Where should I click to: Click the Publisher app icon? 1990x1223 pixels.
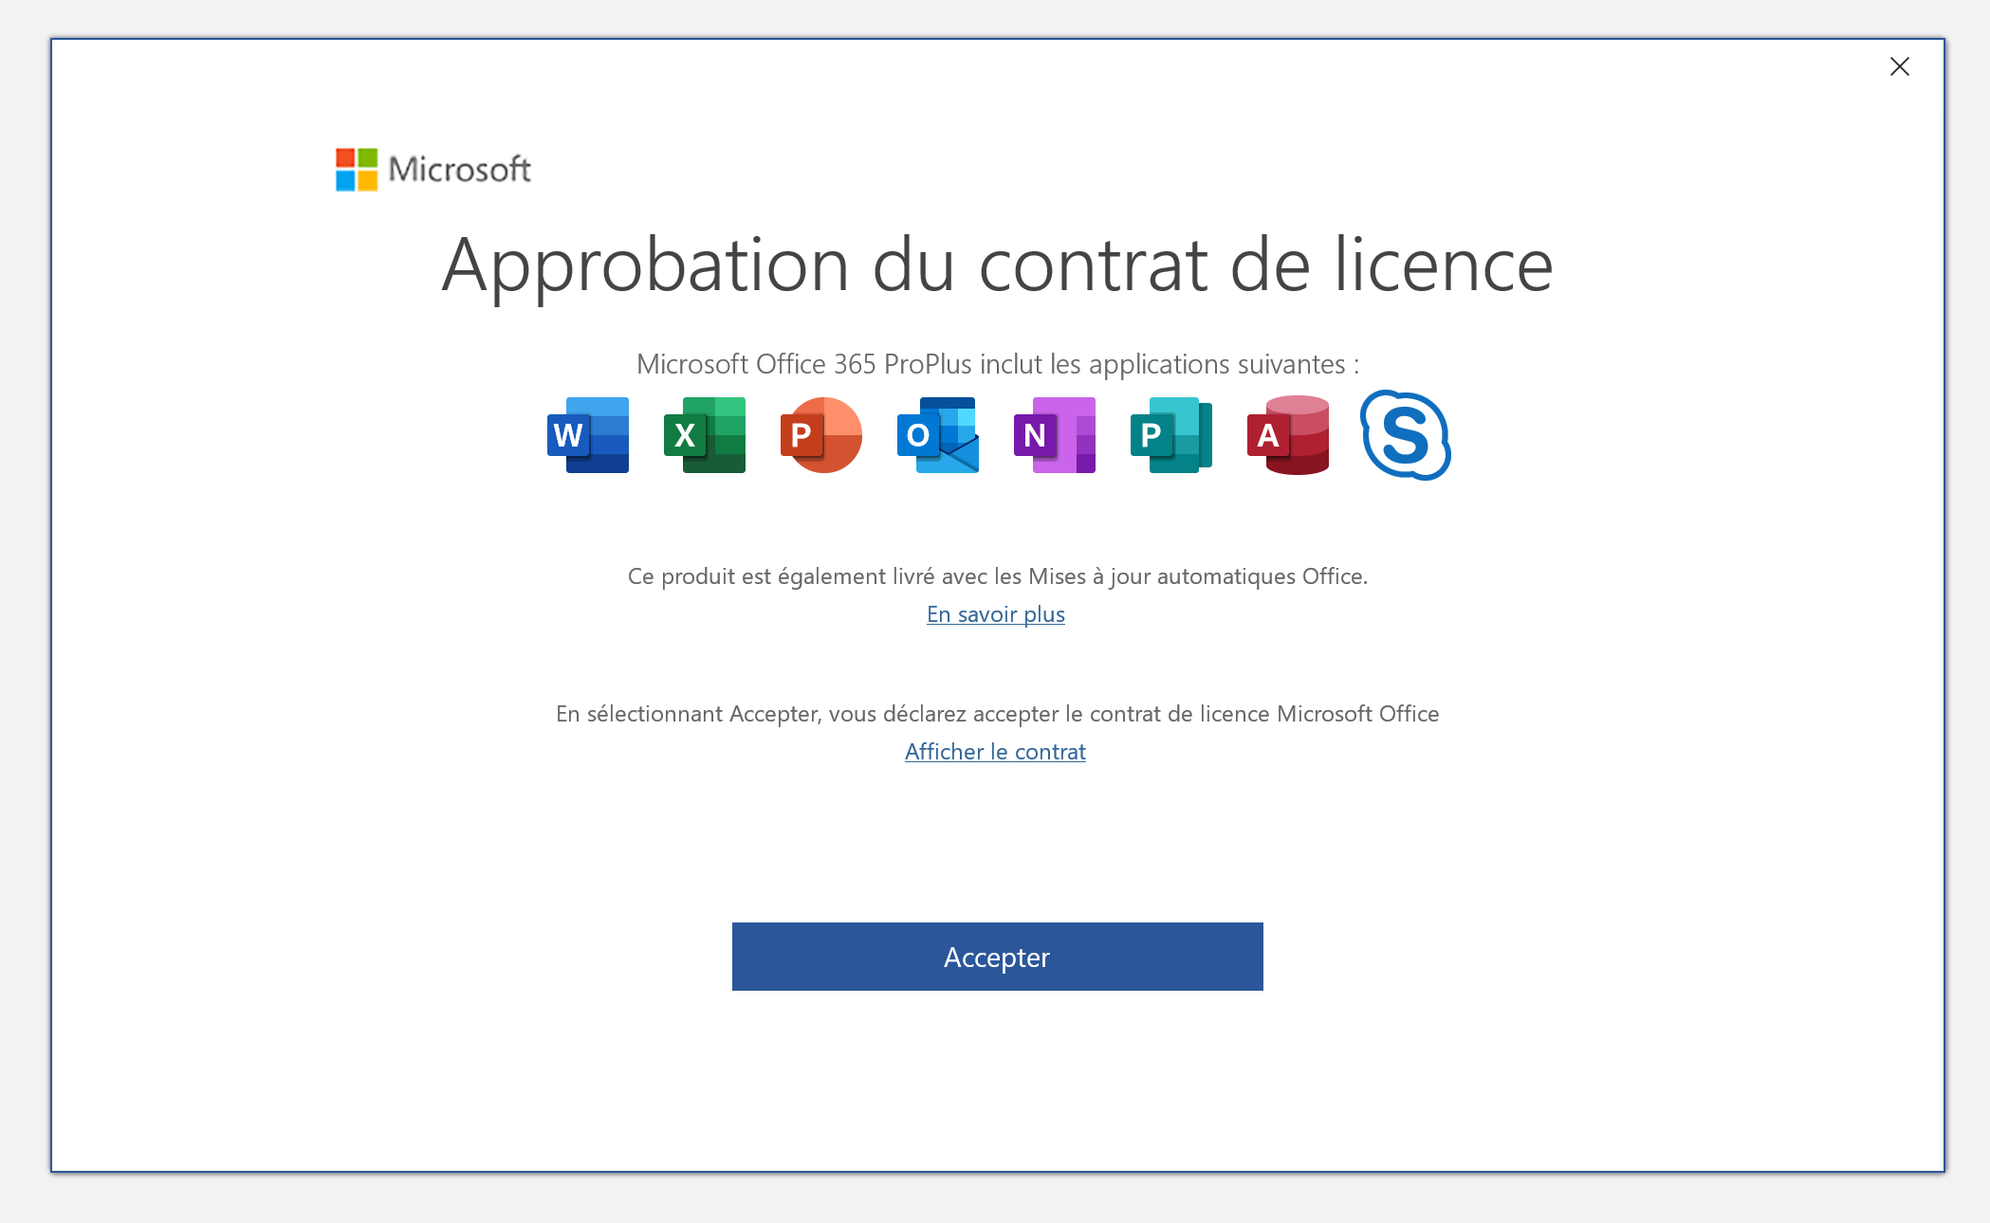[x=1171, y=435]
